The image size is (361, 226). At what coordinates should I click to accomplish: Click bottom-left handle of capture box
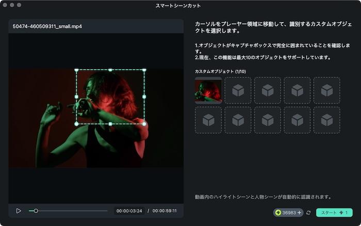(x=76, y=124)
